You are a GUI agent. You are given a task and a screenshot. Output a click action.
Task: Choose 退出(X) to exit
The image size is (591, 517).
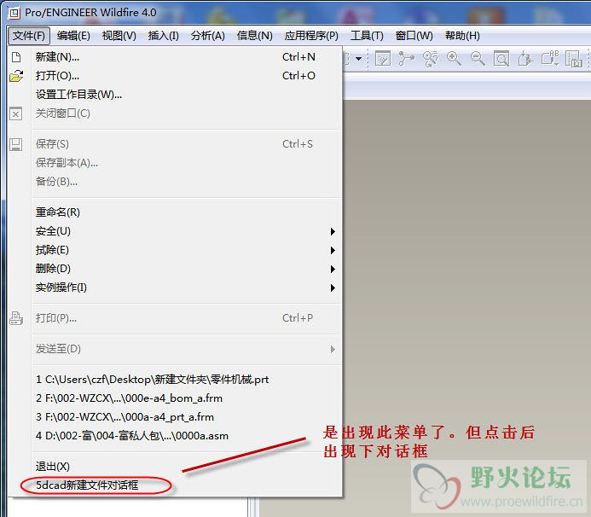[176, 467]
